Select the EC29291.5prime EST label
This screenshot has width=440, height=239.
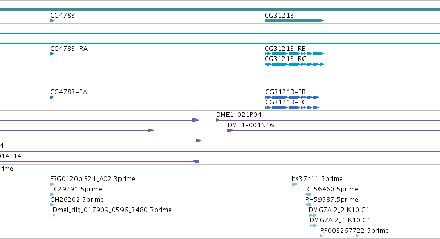(76, 189)
